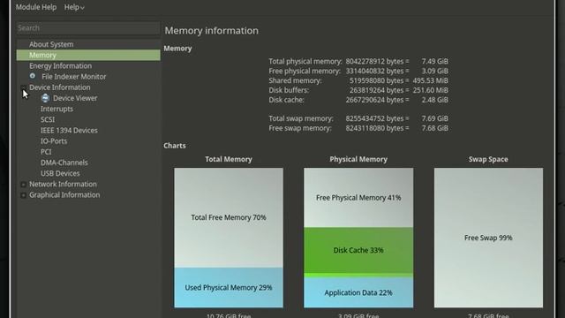The height and width of the screenshot is (318, 565).
Task: Select the SCSI entry
Action: 48,120
